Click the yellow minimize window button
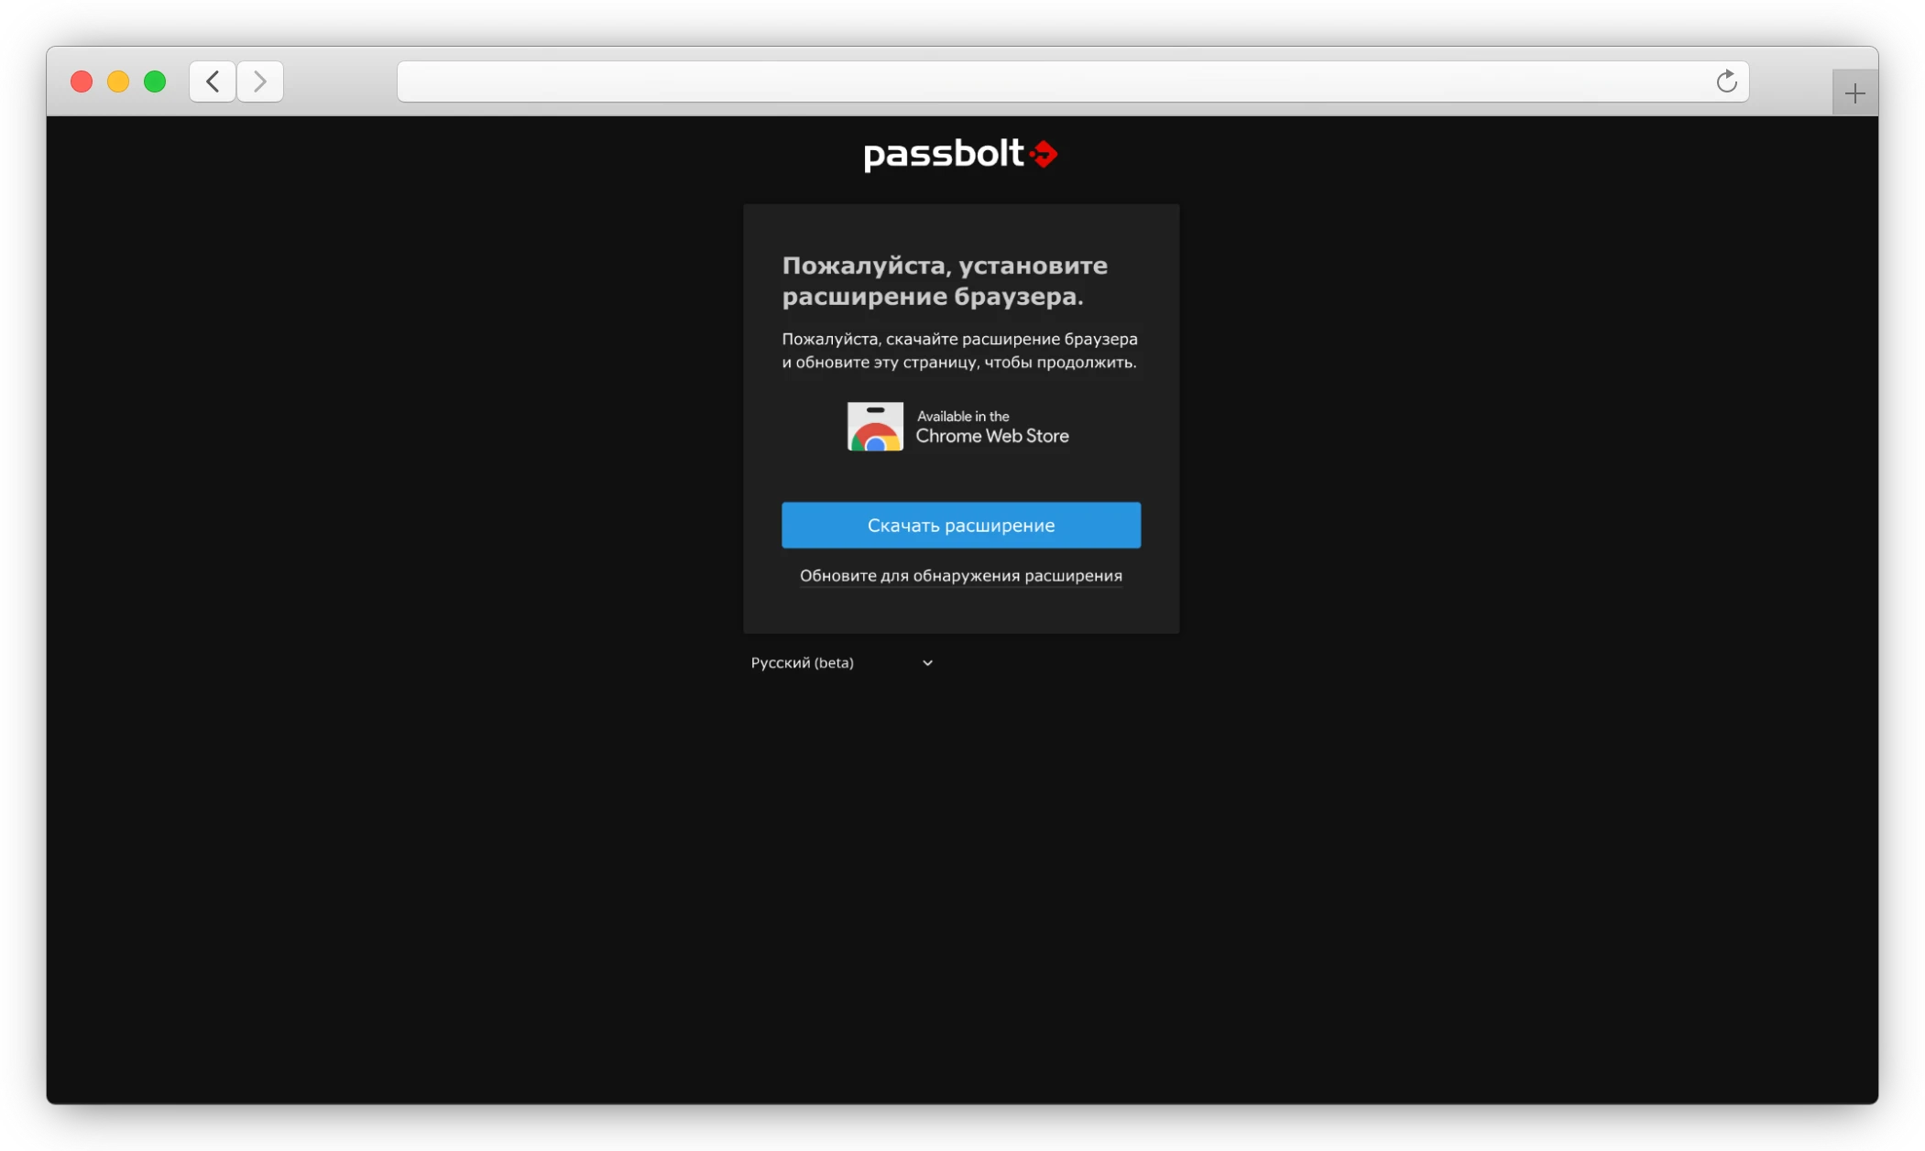The width and height of the screenshot is (1925, 1151). [118, 81]
